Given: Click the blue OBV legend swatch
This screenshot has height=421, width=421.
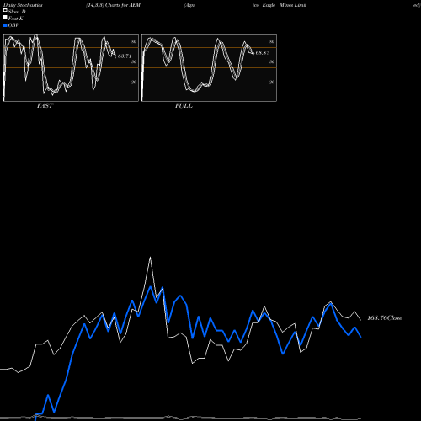Looking at the screenshot, I should pos(5,25).
